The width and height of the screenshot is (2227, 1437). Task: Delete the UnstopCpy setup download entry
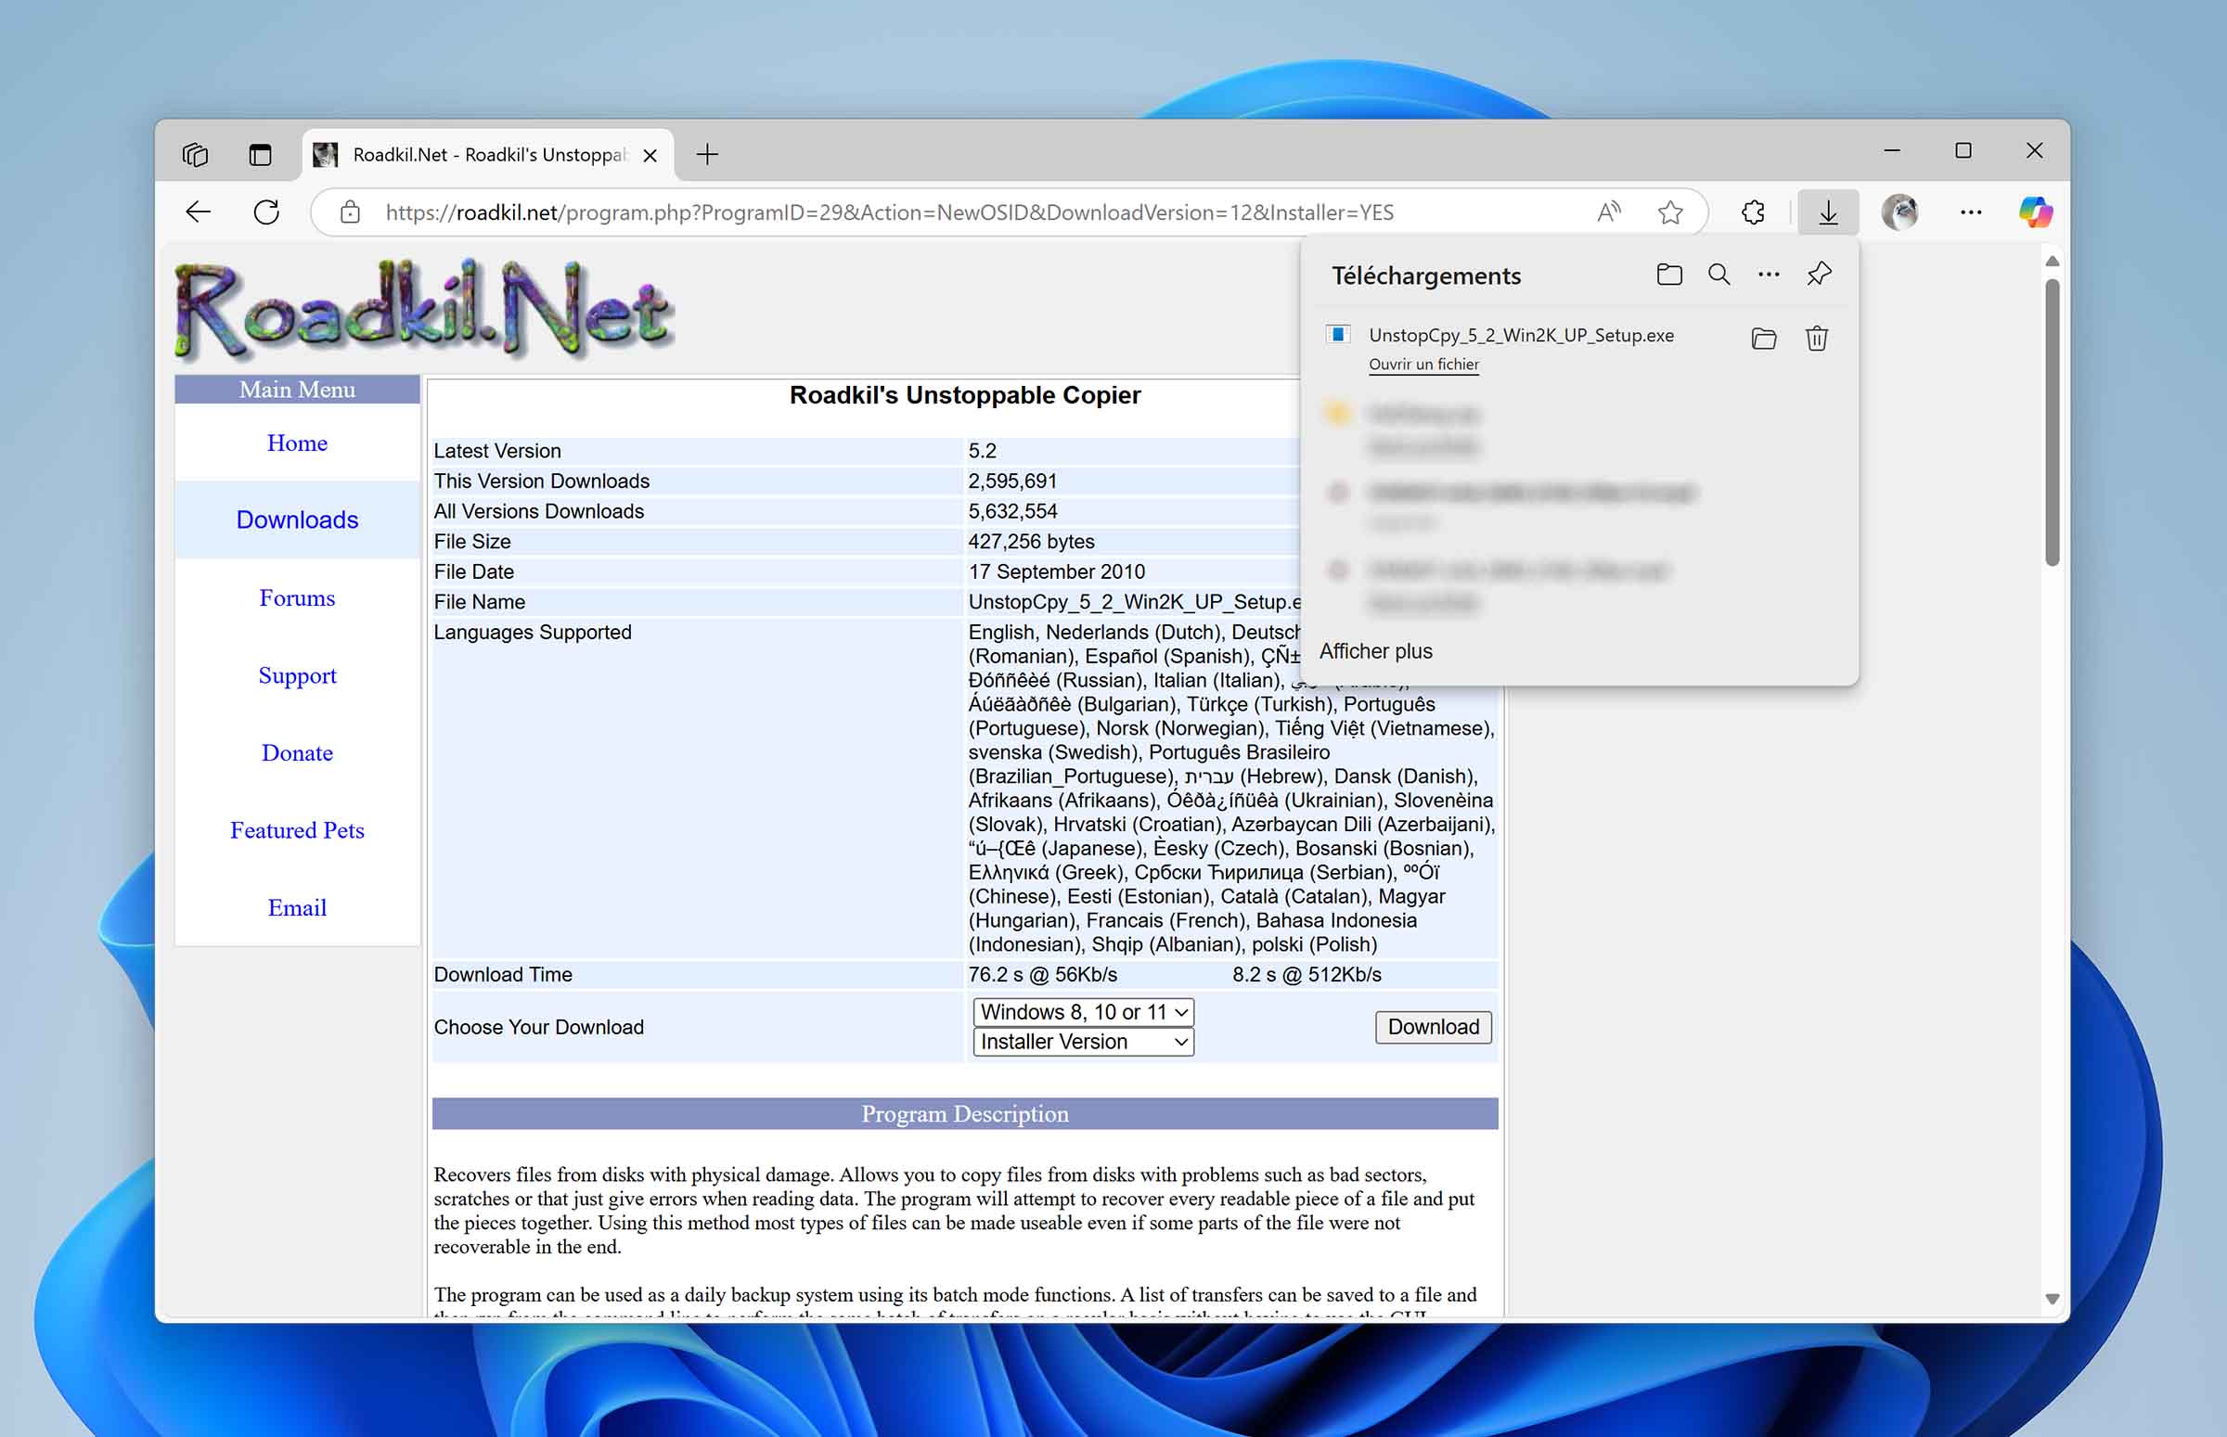point(1815,338)
